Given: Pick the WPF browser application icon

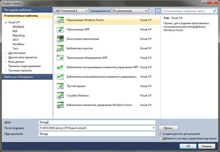Looking at the screenshot, I should tap(60, 58).
